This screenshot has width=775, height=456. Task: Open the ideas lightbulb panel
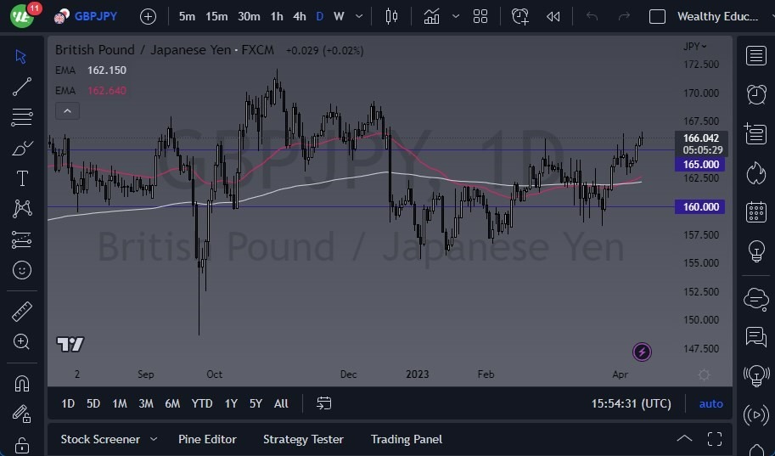755,251
